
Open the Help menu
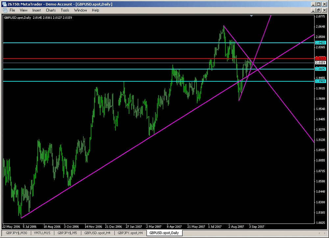coord(95,10)
